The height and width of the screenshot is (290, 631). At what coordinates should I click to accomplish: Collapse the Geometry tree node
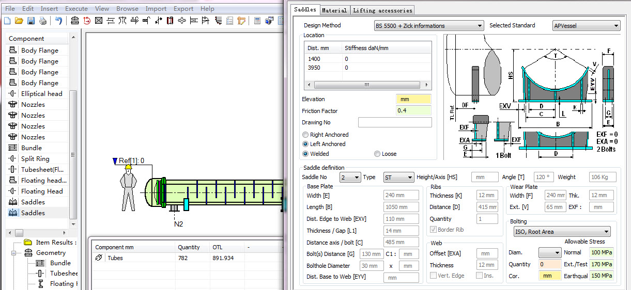14,253
